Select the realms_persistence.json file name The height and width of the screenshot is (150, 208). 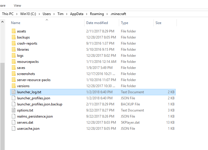(x=35, y=116)
